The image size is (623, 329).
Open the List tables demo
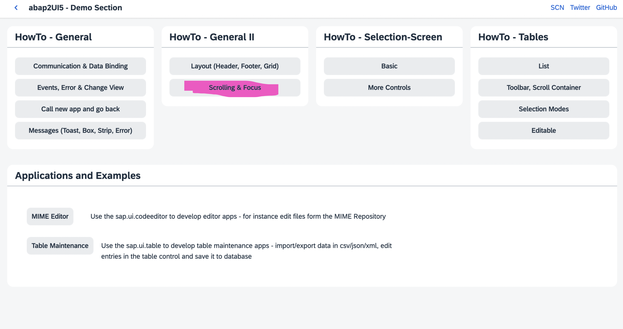pyautogui.click(x=543, y=66)
